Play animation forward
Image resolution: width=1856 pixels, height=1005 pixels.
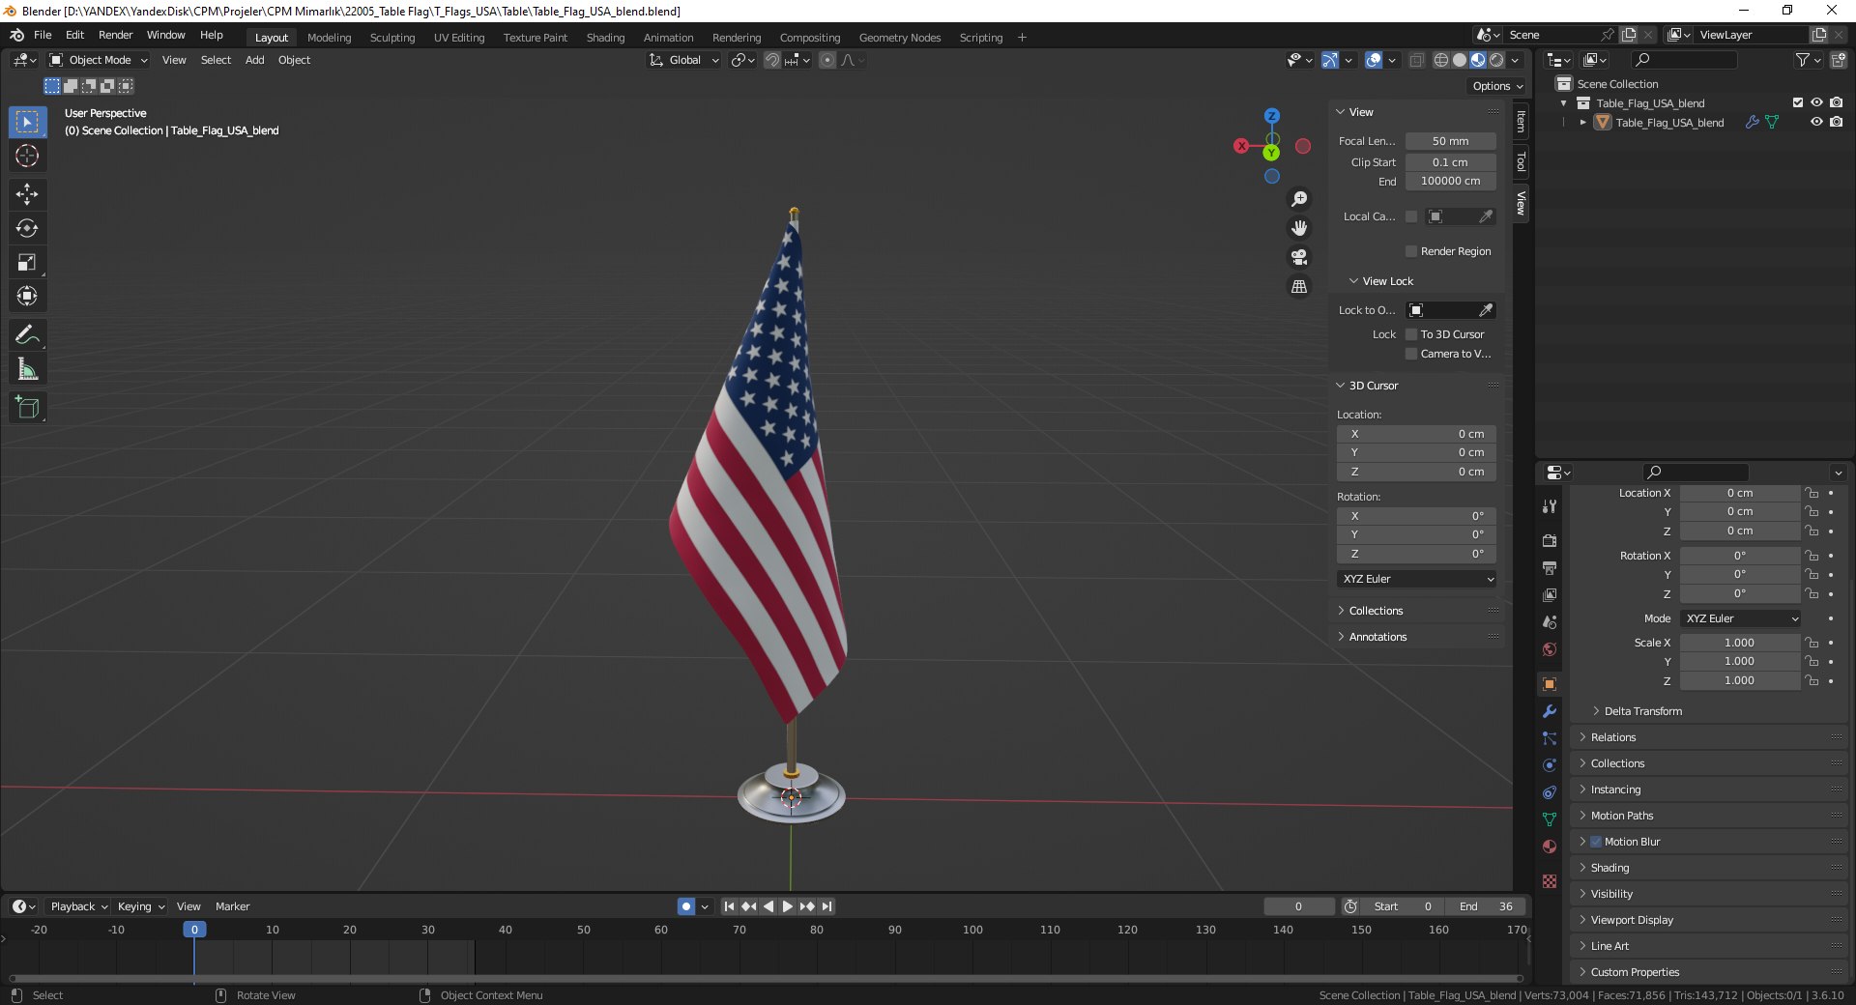click(787, 906)
